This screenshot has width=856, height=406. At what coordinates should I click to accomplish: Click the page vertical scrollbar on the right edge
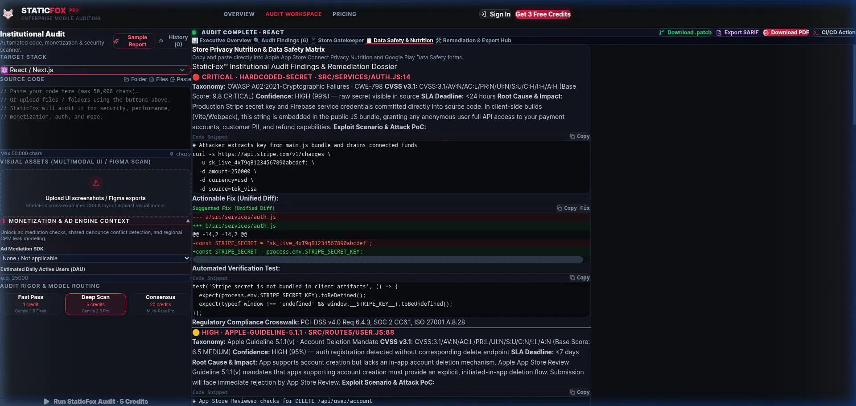coord(853,85)
